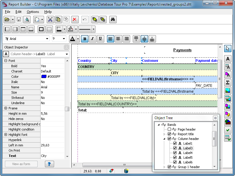This screenshot has width=235, height=176.
Task: Toggle Bold formatting button
Action: (x=85, y=39)
